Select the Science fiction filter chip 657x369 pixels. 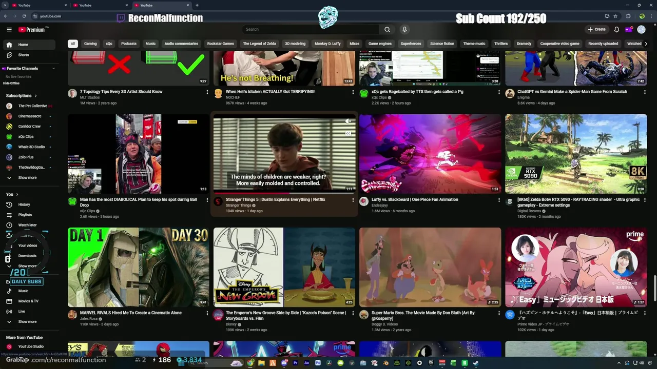[442, 44]
